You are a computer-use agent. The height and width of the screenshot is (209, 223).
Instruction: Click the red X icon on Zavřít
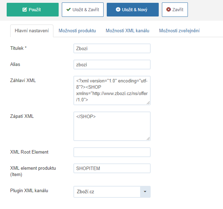pyautogui.click(x=169, y=9)
